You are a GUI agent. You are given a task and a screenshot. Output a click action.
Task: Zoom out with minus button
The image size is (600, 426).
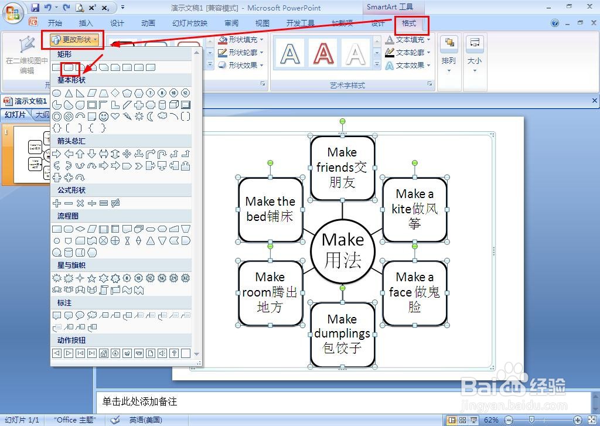click(x=509, y=420)
